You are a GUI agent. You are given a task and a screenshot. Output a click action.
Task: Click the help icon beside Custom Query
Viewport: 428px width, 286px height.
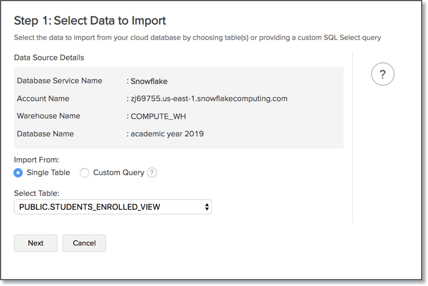point(152,173)
